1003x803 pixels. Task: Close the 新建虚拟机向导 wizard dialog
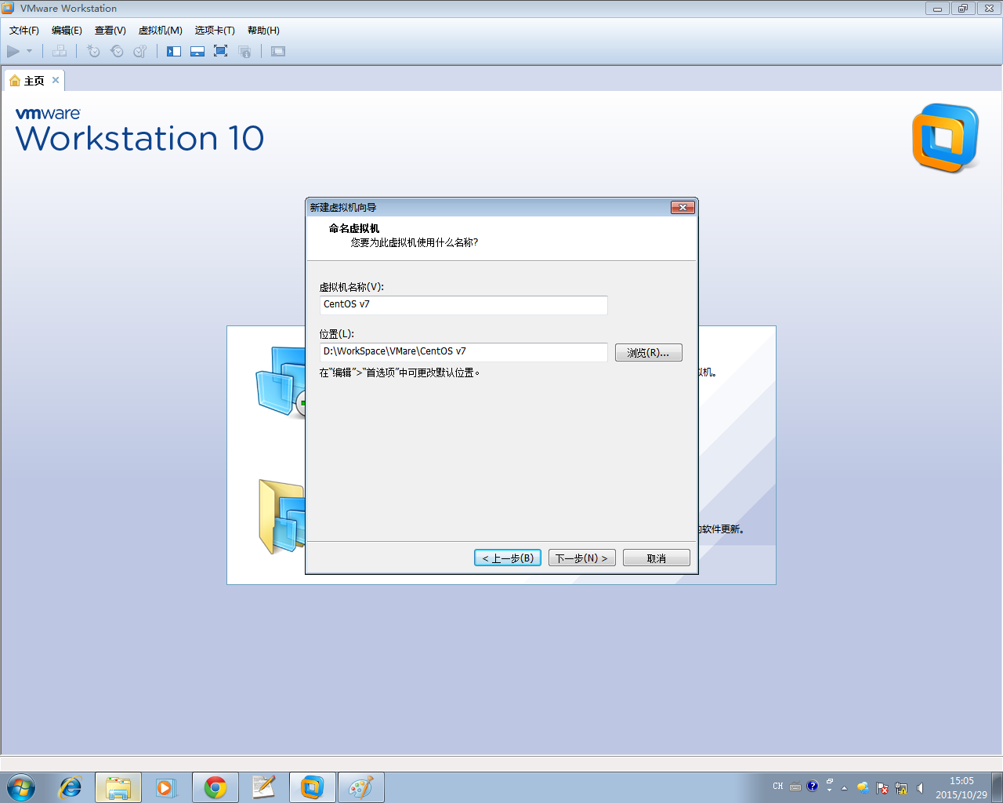coord(683,207)
